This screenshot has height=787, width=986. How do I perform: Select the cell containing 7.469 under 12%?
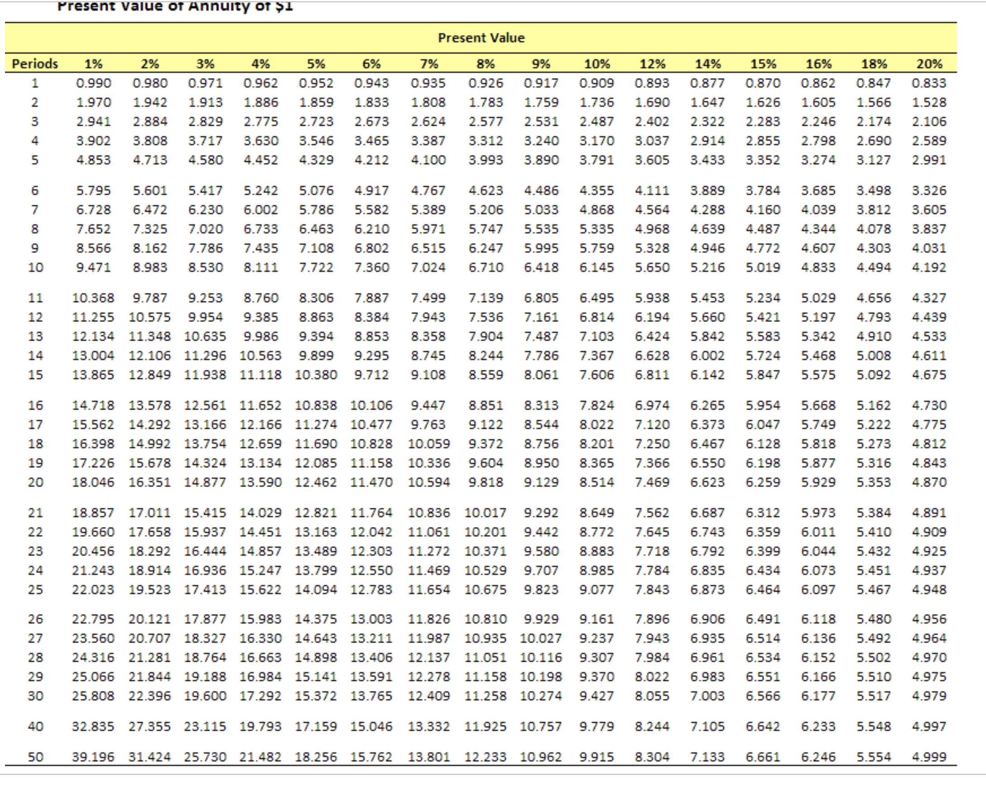(653, 482)
